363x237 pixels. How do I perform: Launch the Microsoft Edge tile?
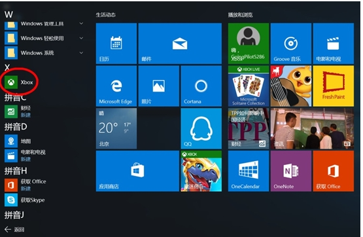(x=116, y=86)
